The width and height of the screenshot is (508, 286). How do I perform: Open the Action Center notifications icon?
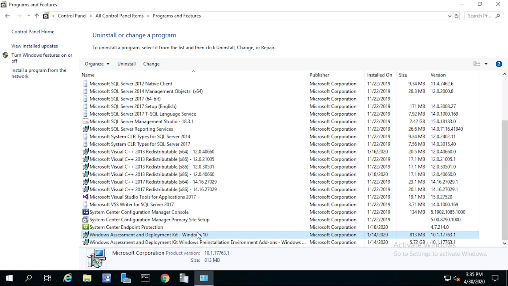pos(495,278)
